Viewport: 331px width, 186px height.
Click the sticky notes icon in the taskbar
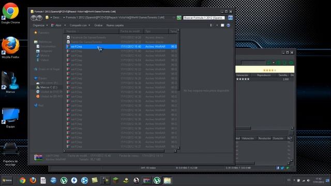(95, 180)
